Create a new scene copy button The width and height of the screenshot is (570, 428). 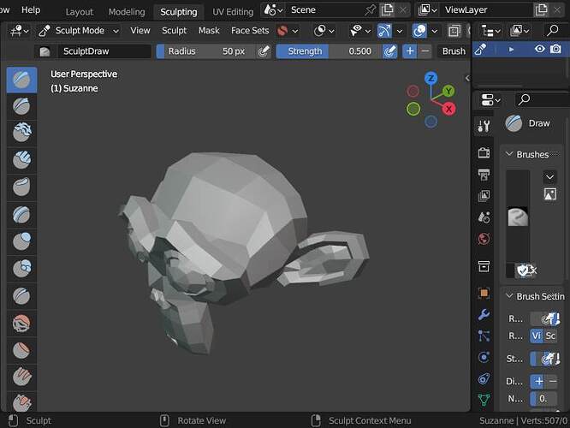tap(387, 10)
